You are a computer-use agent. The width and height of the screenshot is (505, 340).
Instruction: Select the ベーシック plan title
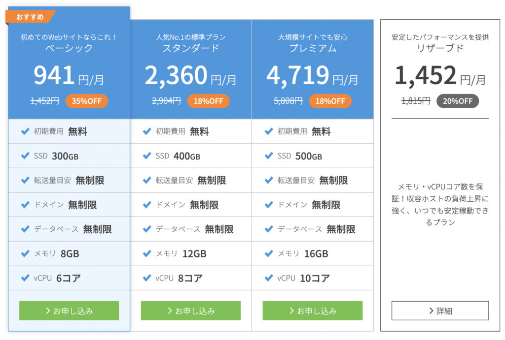tap(69, 48)
